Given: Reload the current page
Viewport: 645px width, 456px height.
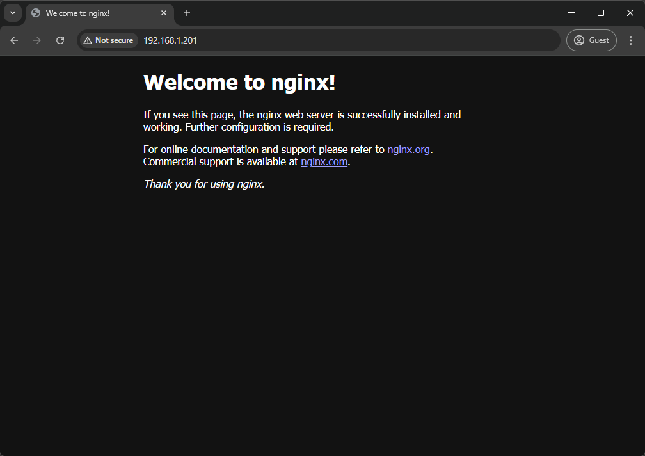Looking at the screenshot, I should coord(60,40).
